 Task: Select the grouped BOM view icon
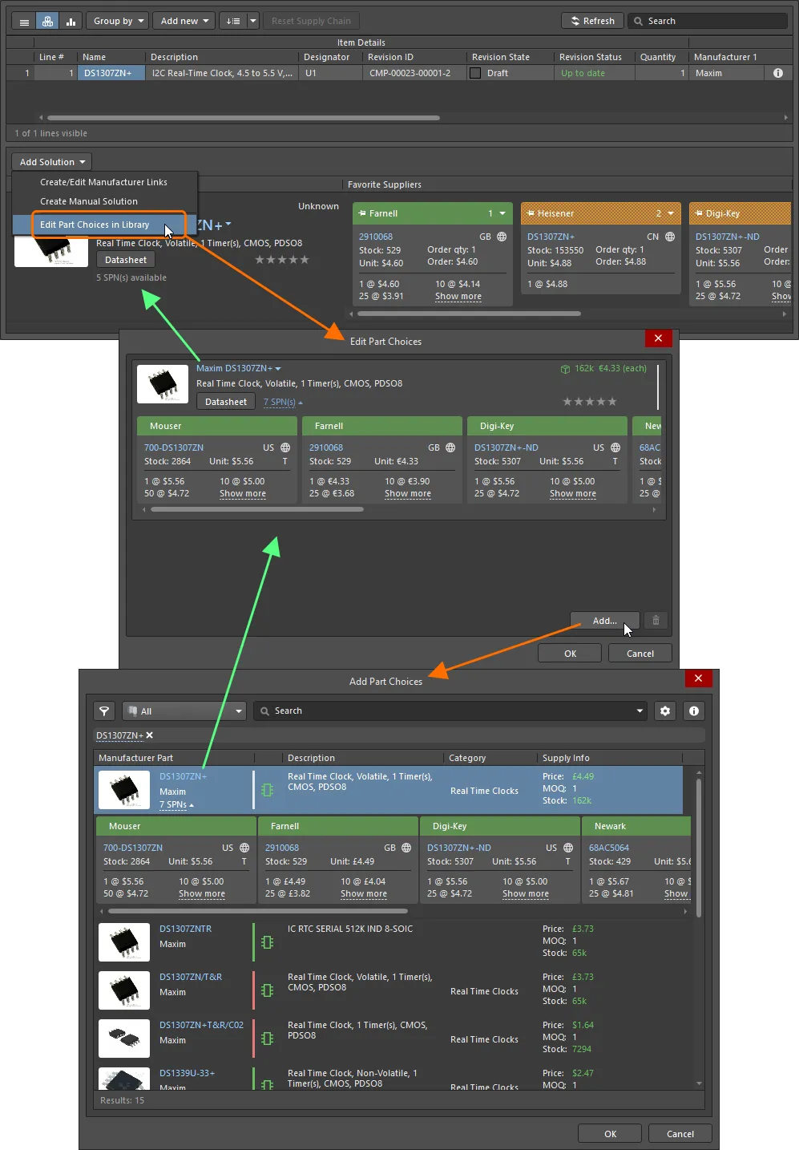click(x=47, y=21)
